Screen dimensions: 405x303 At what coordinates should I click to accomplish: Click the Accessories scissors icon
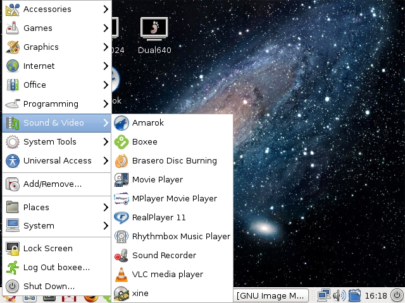(x=13, y=9)
